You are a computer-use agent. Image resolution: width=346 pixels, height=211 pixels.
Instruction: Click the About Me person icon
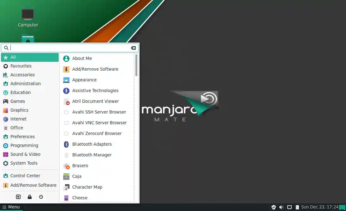coord(66,58)
